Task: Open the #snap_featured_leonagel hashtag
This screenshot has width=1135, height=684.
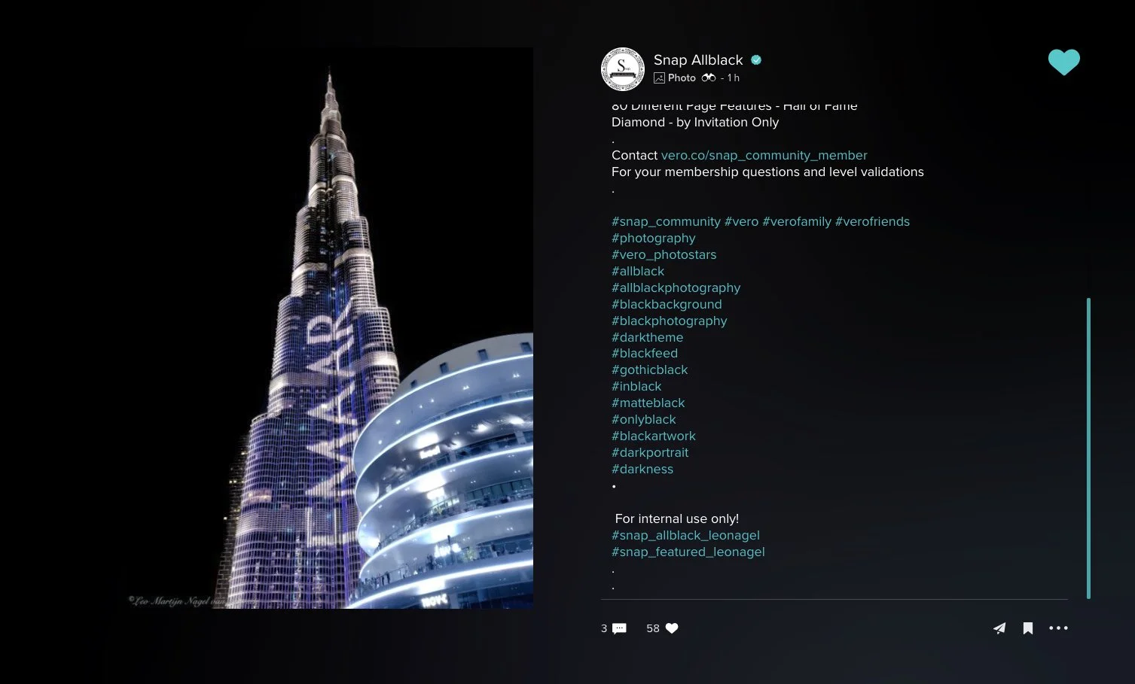Action: click(688, 552)
